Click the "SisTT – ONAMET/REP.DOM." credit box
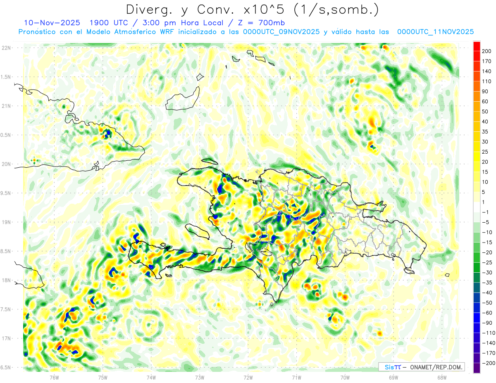The width and height of the screenshot is (496, 383). 421,367
